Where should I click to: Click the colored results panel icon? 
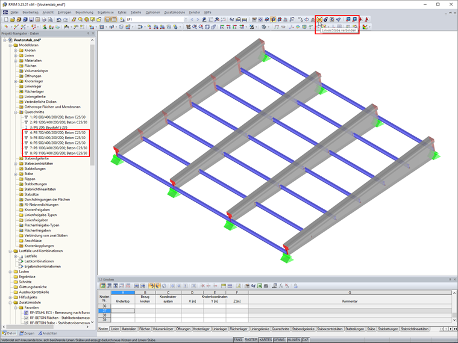pyautogui.click(x=365, y=27)
